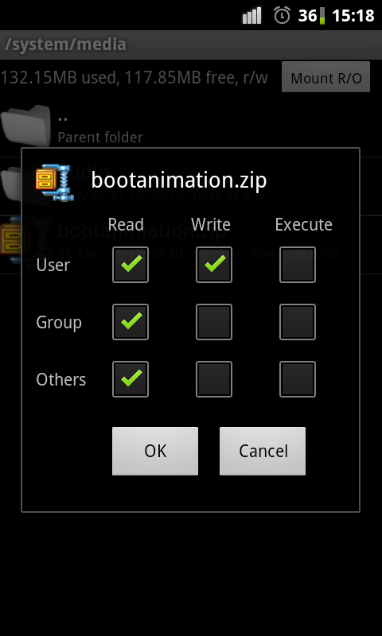Tap the Mount R/O button
This screenshot has width=382, height=636.
pyautogui.click(x=326, y=77)
